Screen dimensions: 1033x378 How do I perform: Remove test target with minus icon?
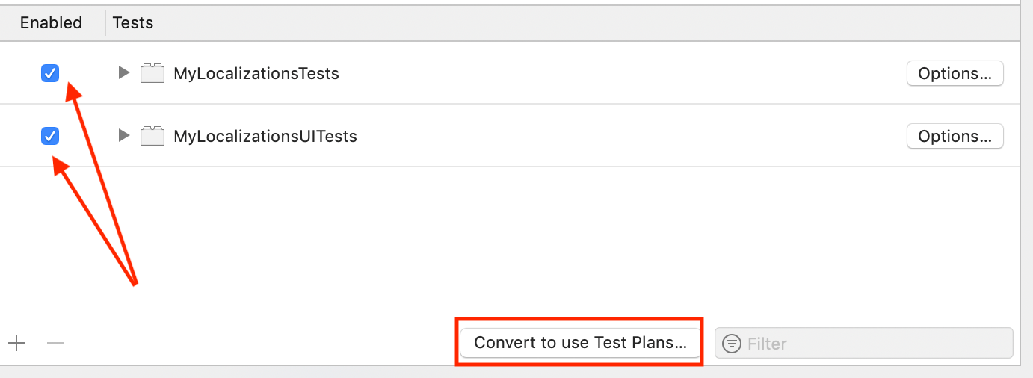pyautogui.click(x=55, y=343)
